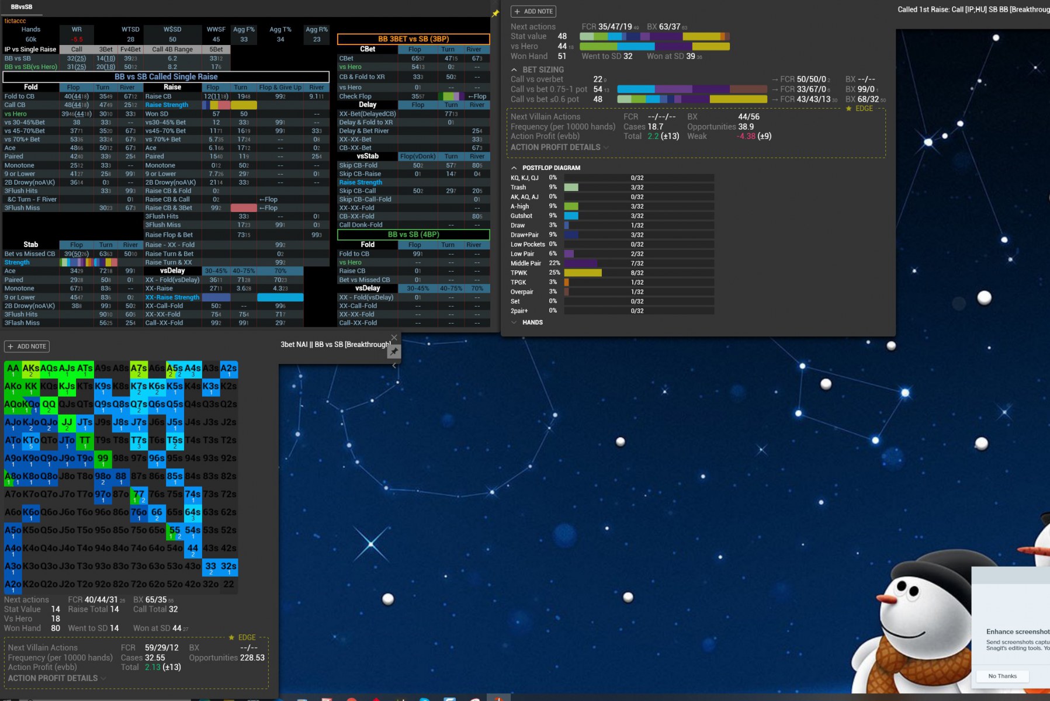
Task: Click the yellow TPWK bar in postflop diagram
Action: [x=583, y=273]
